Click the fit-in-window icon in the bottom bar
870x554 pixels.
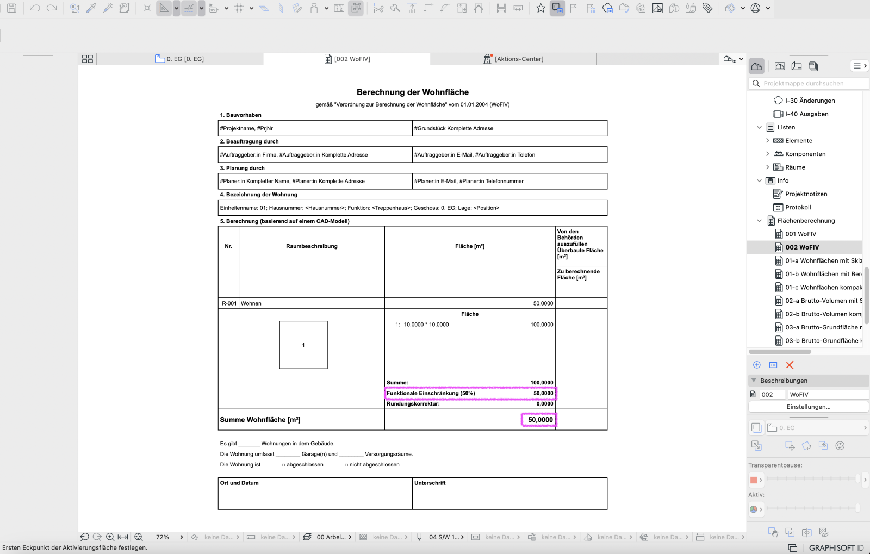click(x=139, y=537)
